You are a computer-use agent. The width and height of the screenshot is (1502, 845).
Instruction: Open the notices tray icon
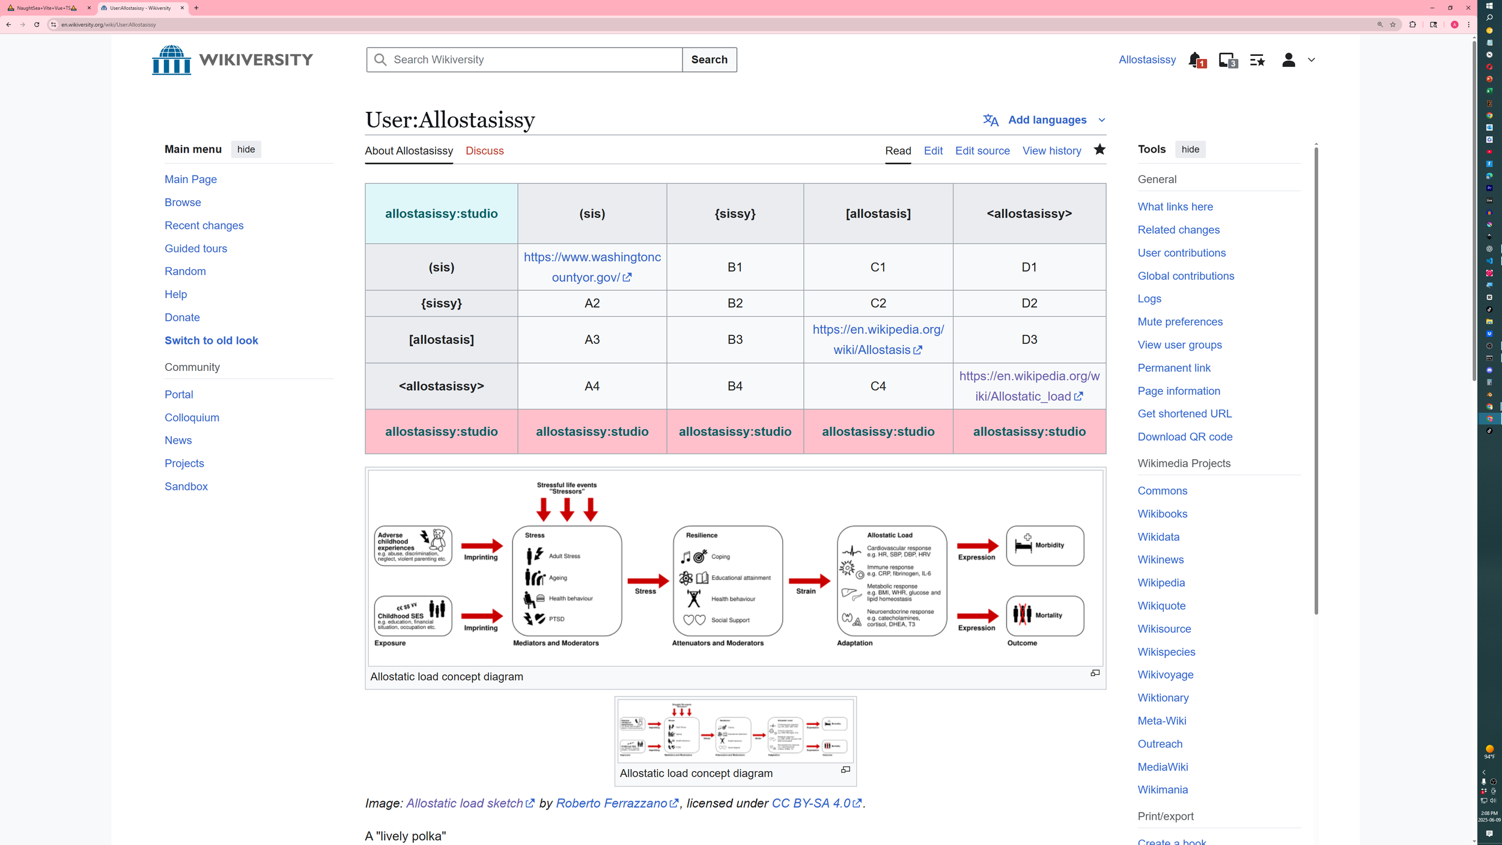coord(1227,60)
